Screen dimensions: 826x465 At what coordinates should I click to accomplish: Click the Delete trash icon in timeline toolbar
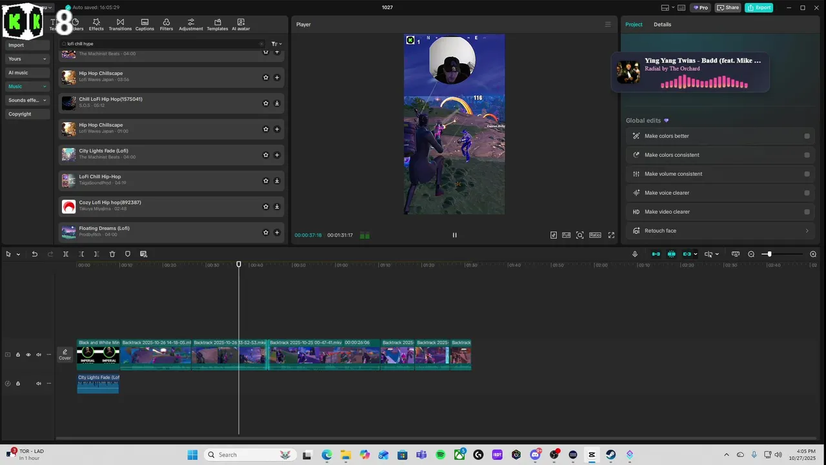pyautogui.click(x=112, y=254)
